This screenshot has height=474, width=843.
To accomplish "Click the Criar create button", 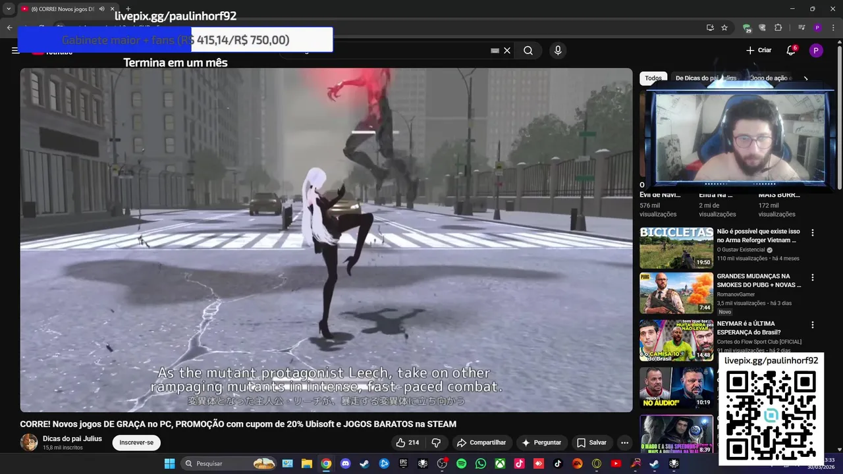I will point(759,51).
